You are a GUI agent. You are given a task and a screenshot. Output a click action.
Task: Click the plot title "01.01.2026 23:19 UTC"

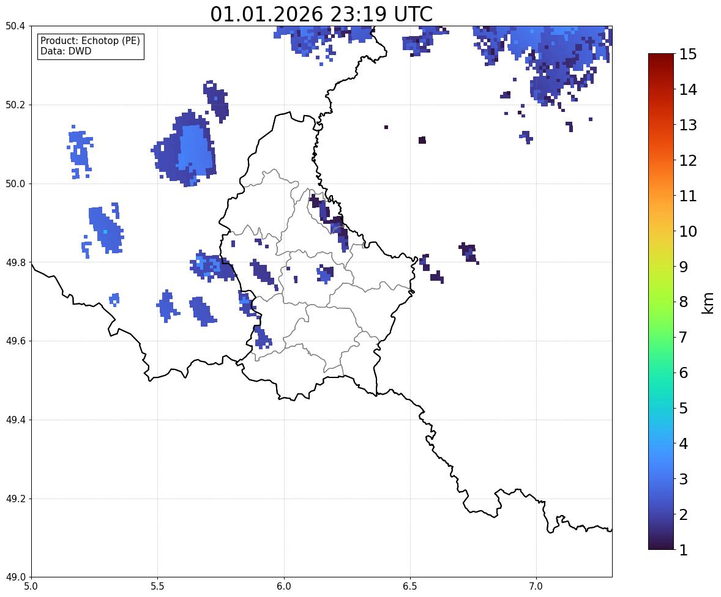321,14
